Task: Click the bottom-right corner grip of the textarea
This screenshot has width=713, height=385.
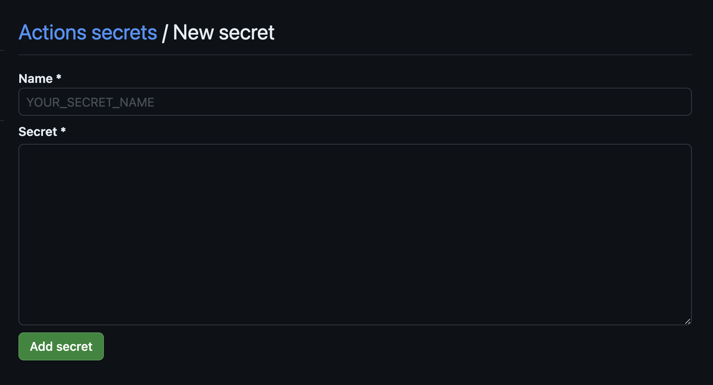Action: click(688, 321)
